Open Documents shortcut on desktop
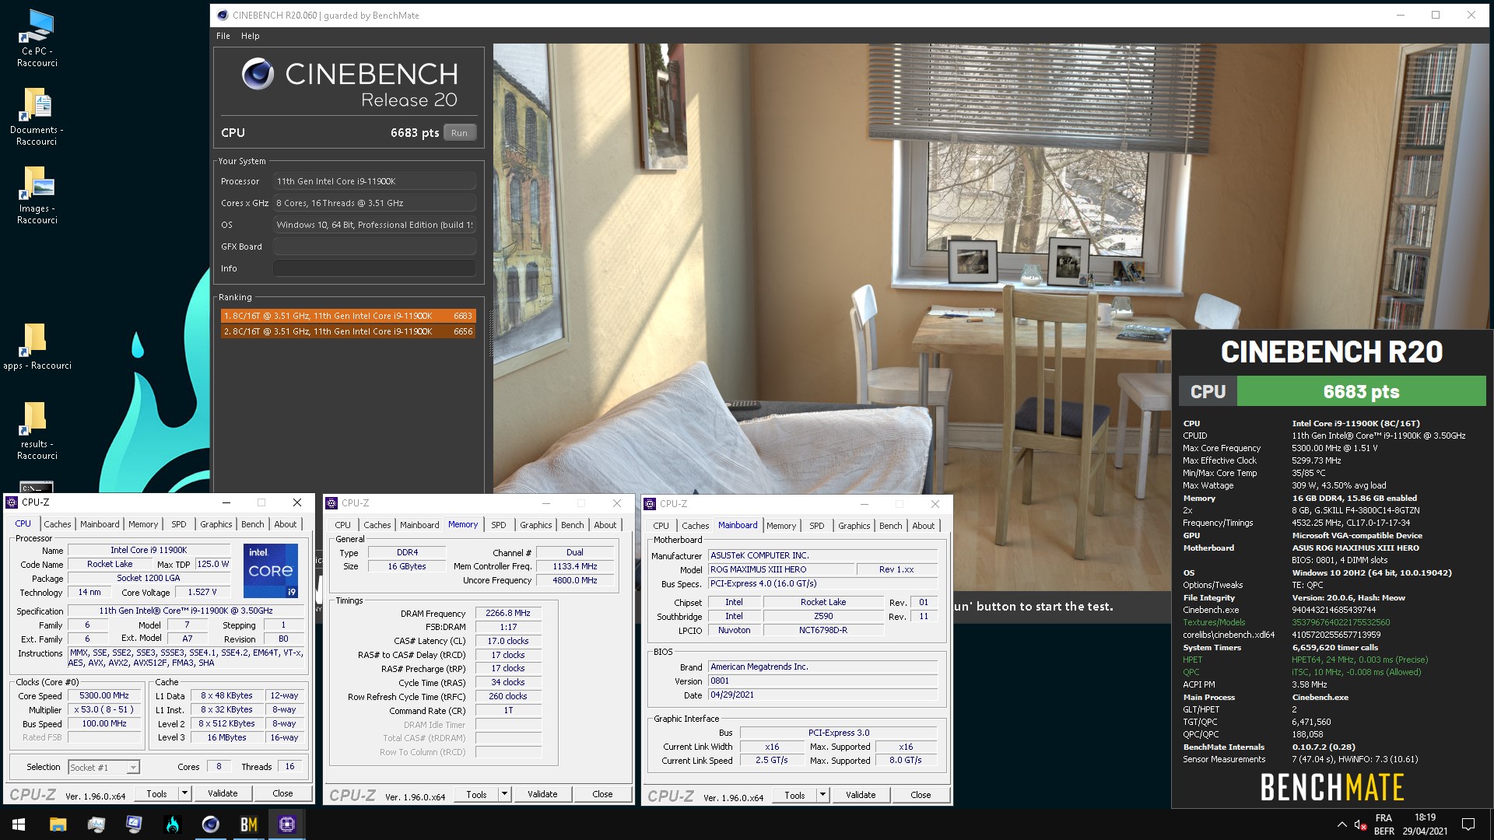1494x840 pixels. coord(37,117)
